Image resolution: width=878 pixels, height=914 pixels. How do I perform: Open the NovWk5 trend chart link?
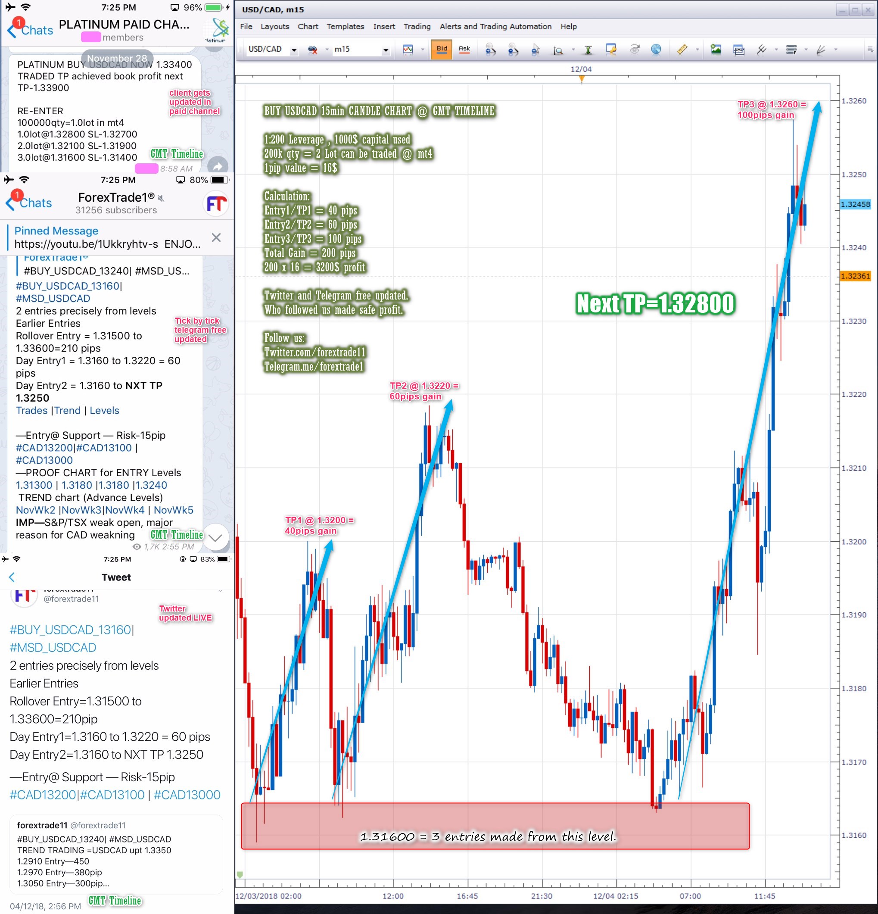[x=174, y=510]
